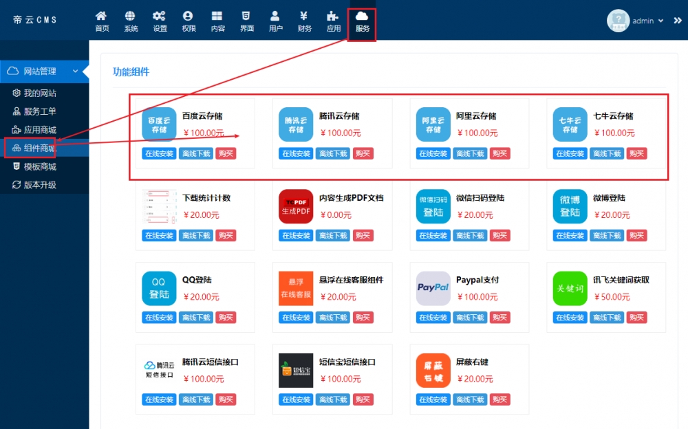688x429 pixels.
Task: Click the ¥0.00元 price of 内容生成PDF文档
Action: 336,215
